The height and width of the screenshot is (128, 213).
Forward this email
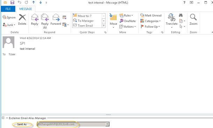click(x=56, y=20)
